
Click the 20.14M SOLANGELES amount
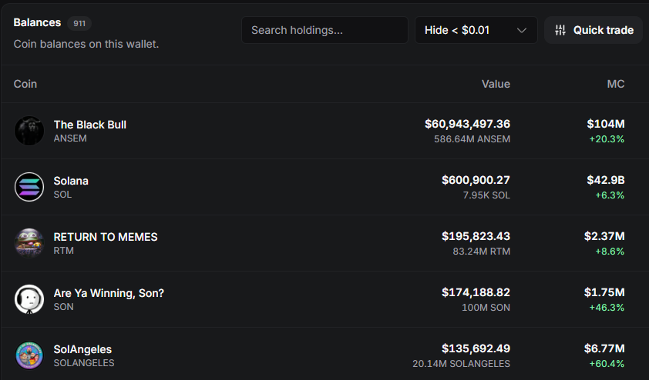click(x=461, y=364)
